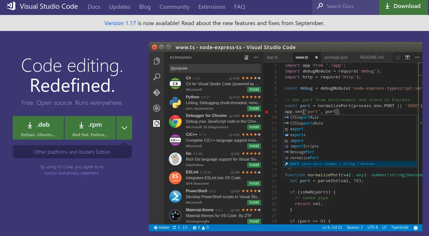
Task: Click the green Download button
Action: [404, 7]
